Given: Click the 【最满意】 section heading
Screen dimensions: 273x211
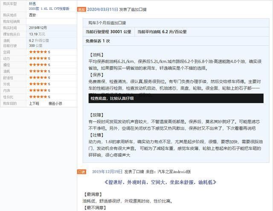Looking at the screenshot, I should [x=93, y=194].
